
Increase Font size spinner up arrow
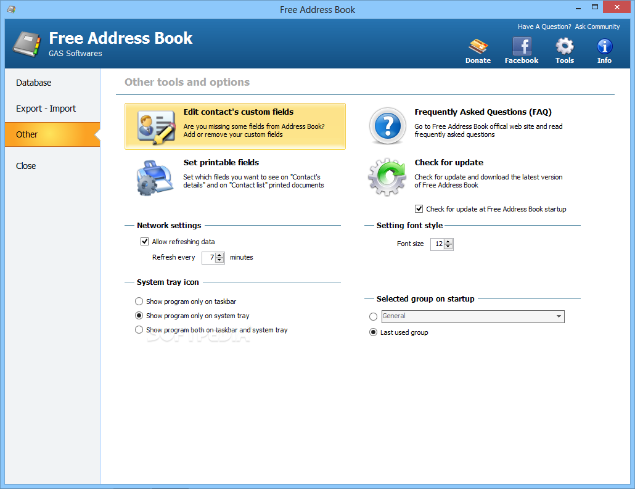448,242
